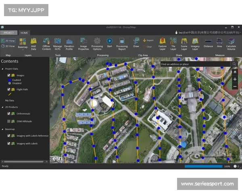Enable the DSM Hillshade layer checkbox
This screenshot has height=194, width=242.
pos(9,121)
